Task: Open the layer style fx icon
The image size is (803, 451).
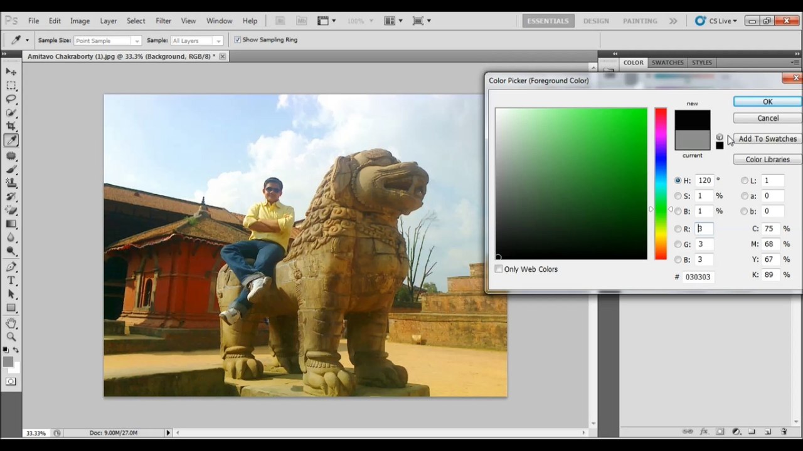Action: pos(704,432)
